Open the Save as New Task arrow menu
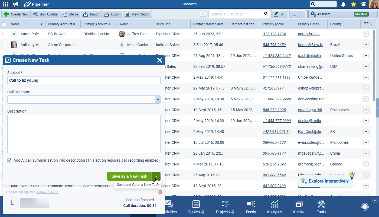This screenshot has width=379, height=217. (156, 176)
